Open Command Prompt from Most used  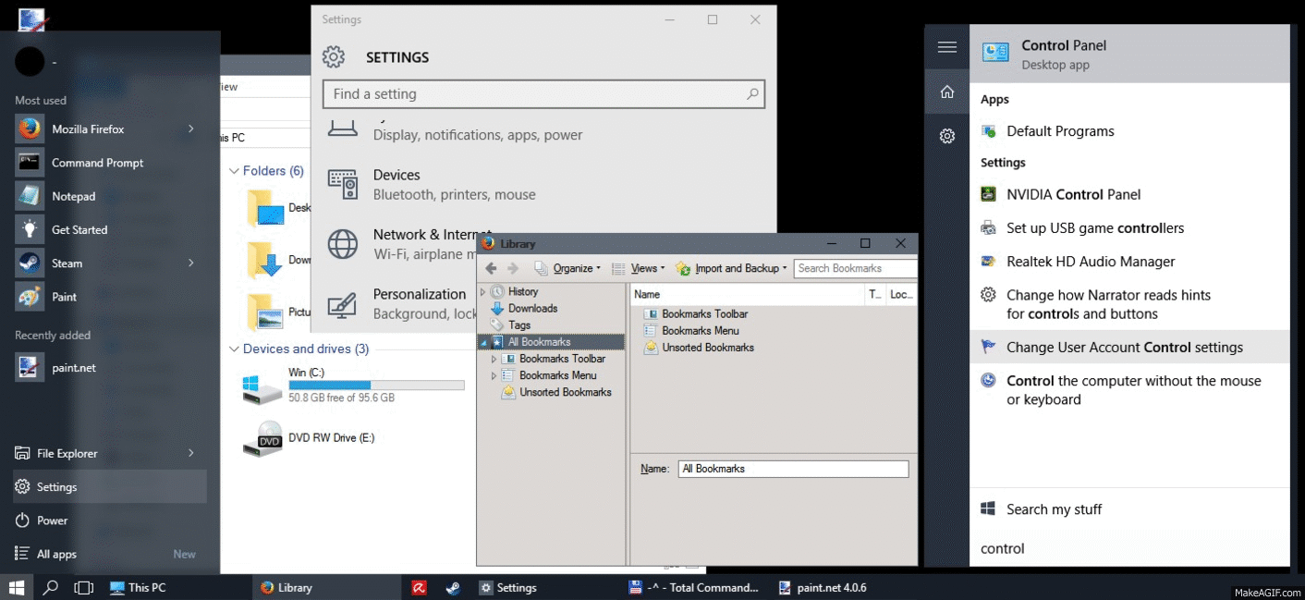(x=96, y=163)
